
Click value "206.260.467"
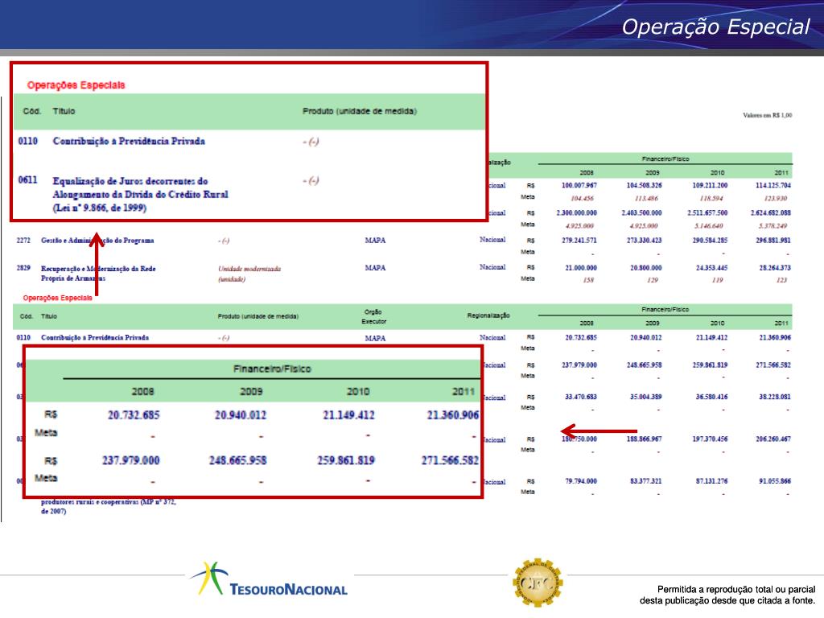[x=773, y=439]
